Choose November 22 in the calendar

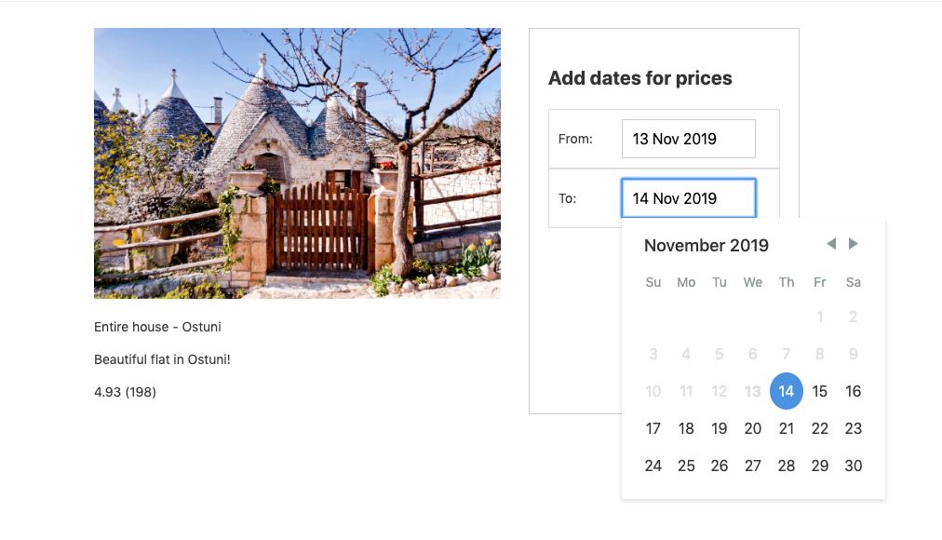(x=820, y=428)
